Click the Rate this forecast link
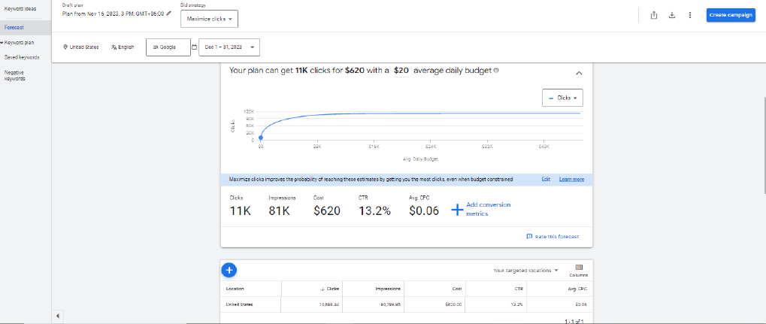Screen dimensions: 766x324 (x=557, y=237)
